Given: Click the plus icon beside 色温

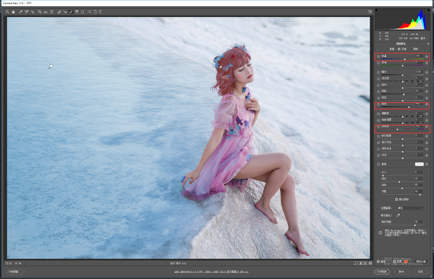Looking at the screenshot, I should (x=427, y=56).
